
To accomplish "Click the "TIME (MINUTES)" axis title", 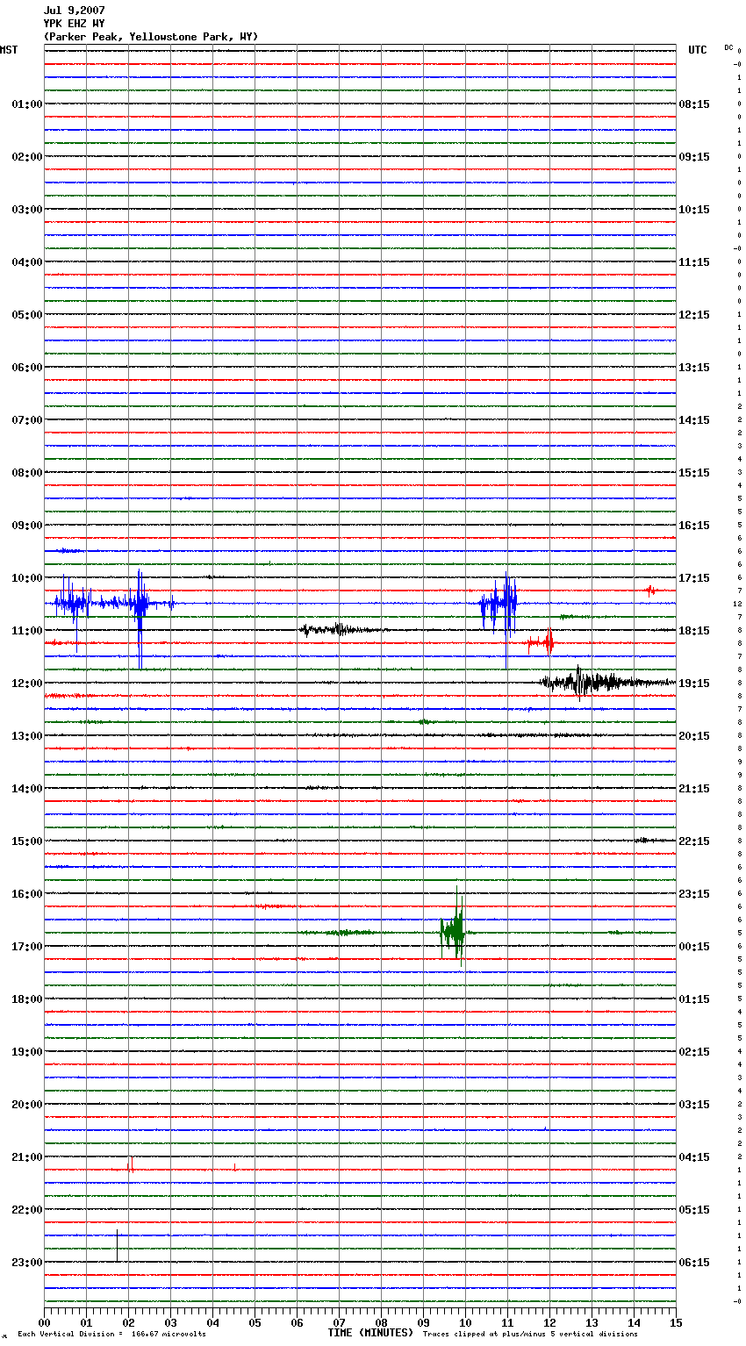I will coord(370,1333).
